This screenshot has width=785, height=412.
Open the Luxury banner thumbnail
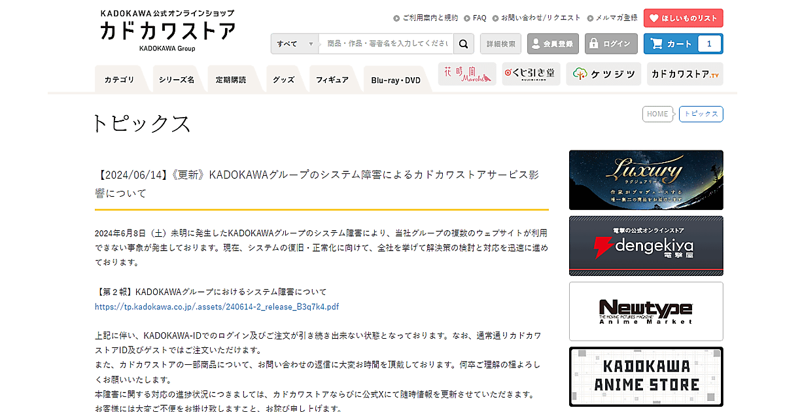coord(646,180)
